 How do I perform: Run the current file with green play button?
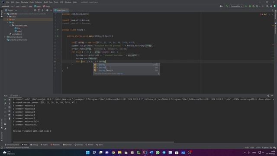(x=246, y=6)
